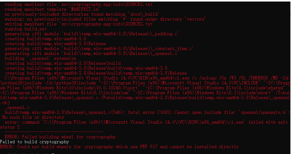Click the 'reading manifest template MANIFEST.in' line
The image size is (291, 154).
[52, 9]
